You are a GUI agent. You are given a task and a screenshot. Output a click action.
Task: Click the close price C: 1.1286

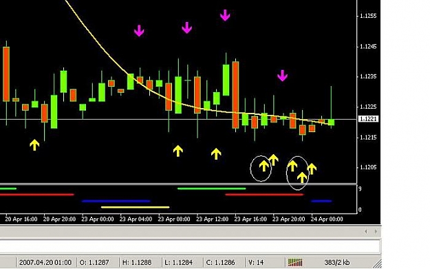(220, 262)
